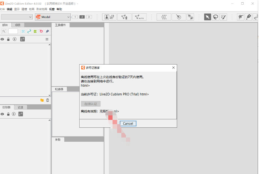The image size is (259, 174).
Task: Open the 编辑 menu
Action: click(9, 9)
